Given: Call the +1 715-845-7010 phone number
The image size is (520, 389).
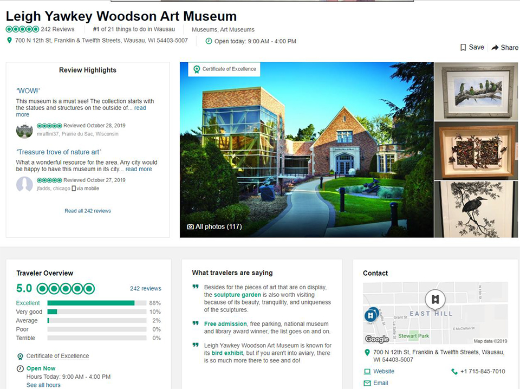Looking at the screenshot, I should point(483,372).
